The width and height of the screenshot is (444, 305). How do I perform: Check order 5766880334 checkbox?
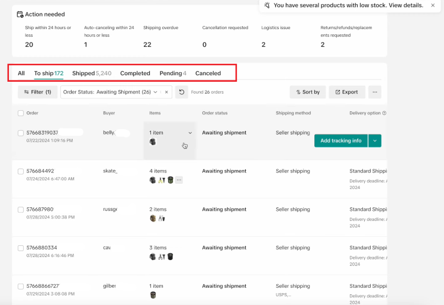tap(21, 248)
